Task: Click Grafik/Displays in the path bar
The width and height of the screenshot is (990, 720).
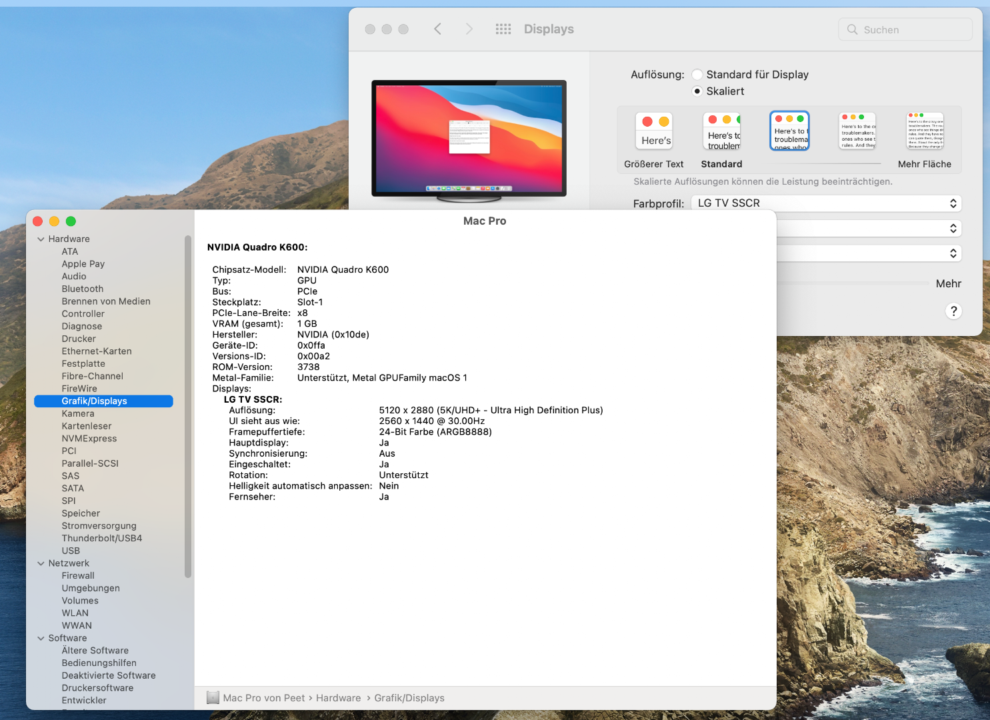Action: pyautogui.click(x=409, y=698)
